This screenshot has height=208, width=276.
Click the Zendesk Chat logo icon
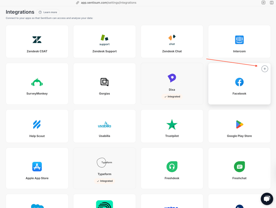tap(172, 40)
